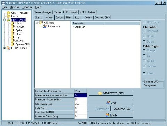Click the Filter node icon in the tree
The width and height of the screenshot is (167, 126).
point(13,34)
